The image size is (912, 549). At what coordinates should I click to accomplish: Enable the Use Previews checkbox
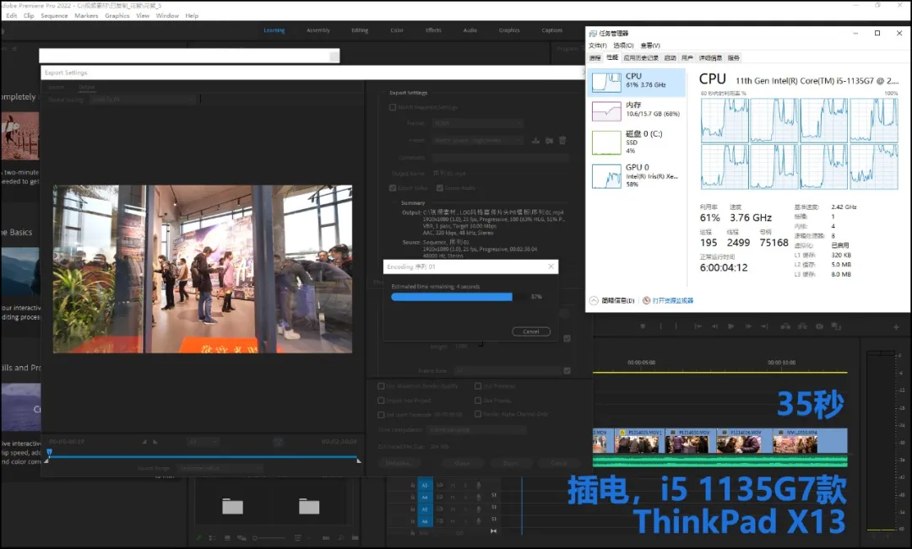(x=477, y=385)
